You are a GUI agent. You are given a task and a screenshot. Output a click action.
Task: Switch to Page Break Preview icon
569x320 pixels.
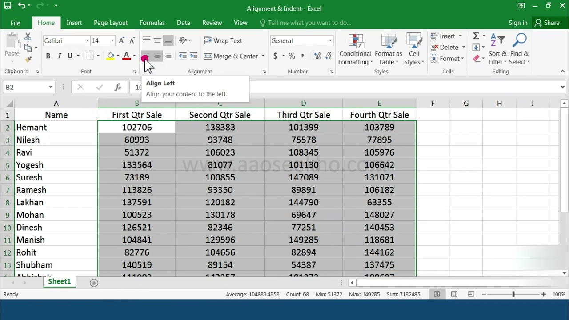[471, 294]
